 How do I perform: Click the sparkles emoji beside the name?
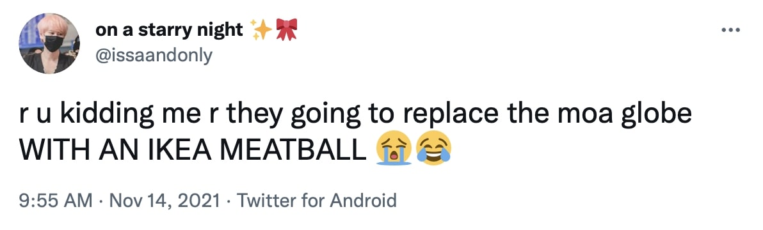261,29
